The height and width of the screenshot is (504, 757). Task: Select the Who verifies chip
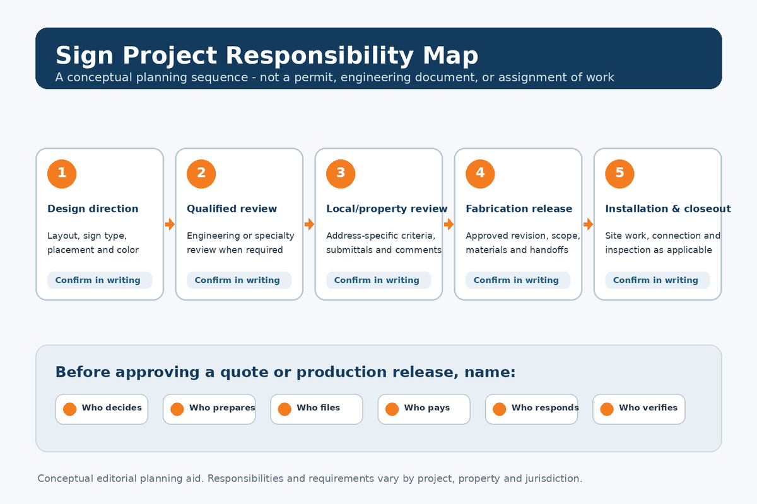coord(639,409)
